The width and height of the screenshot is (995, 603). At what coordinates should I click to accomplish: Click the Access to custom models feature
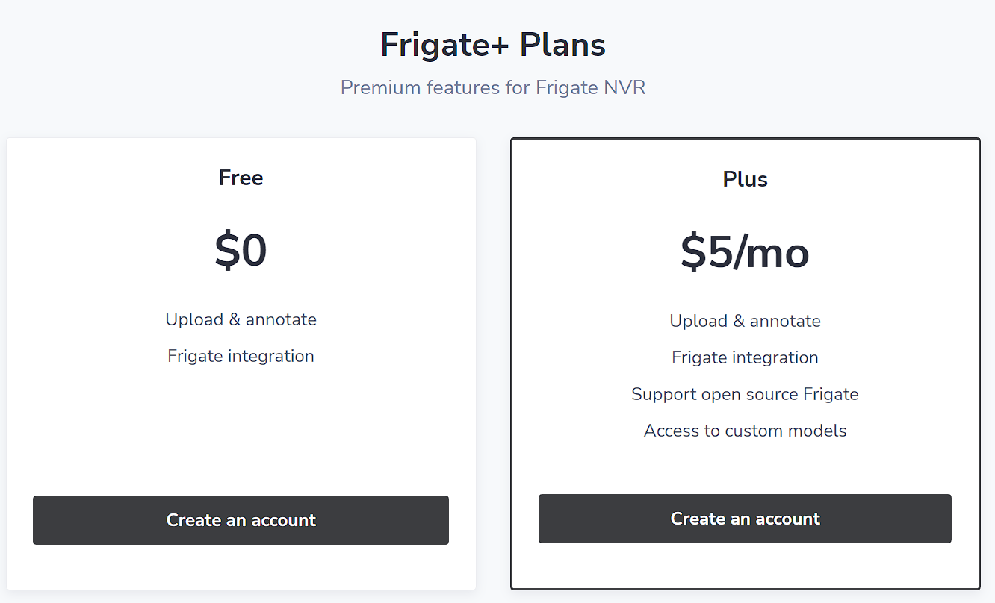(x=745, y=431)
